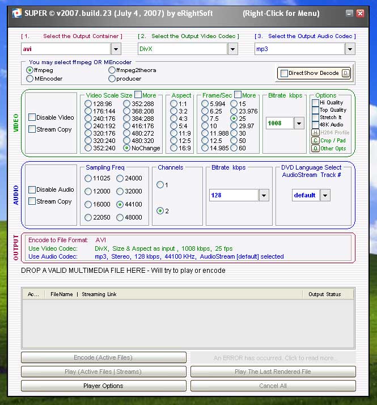377x405 pixels.
Task: Select sampling frequency 22050
Action: pos(88,217)
